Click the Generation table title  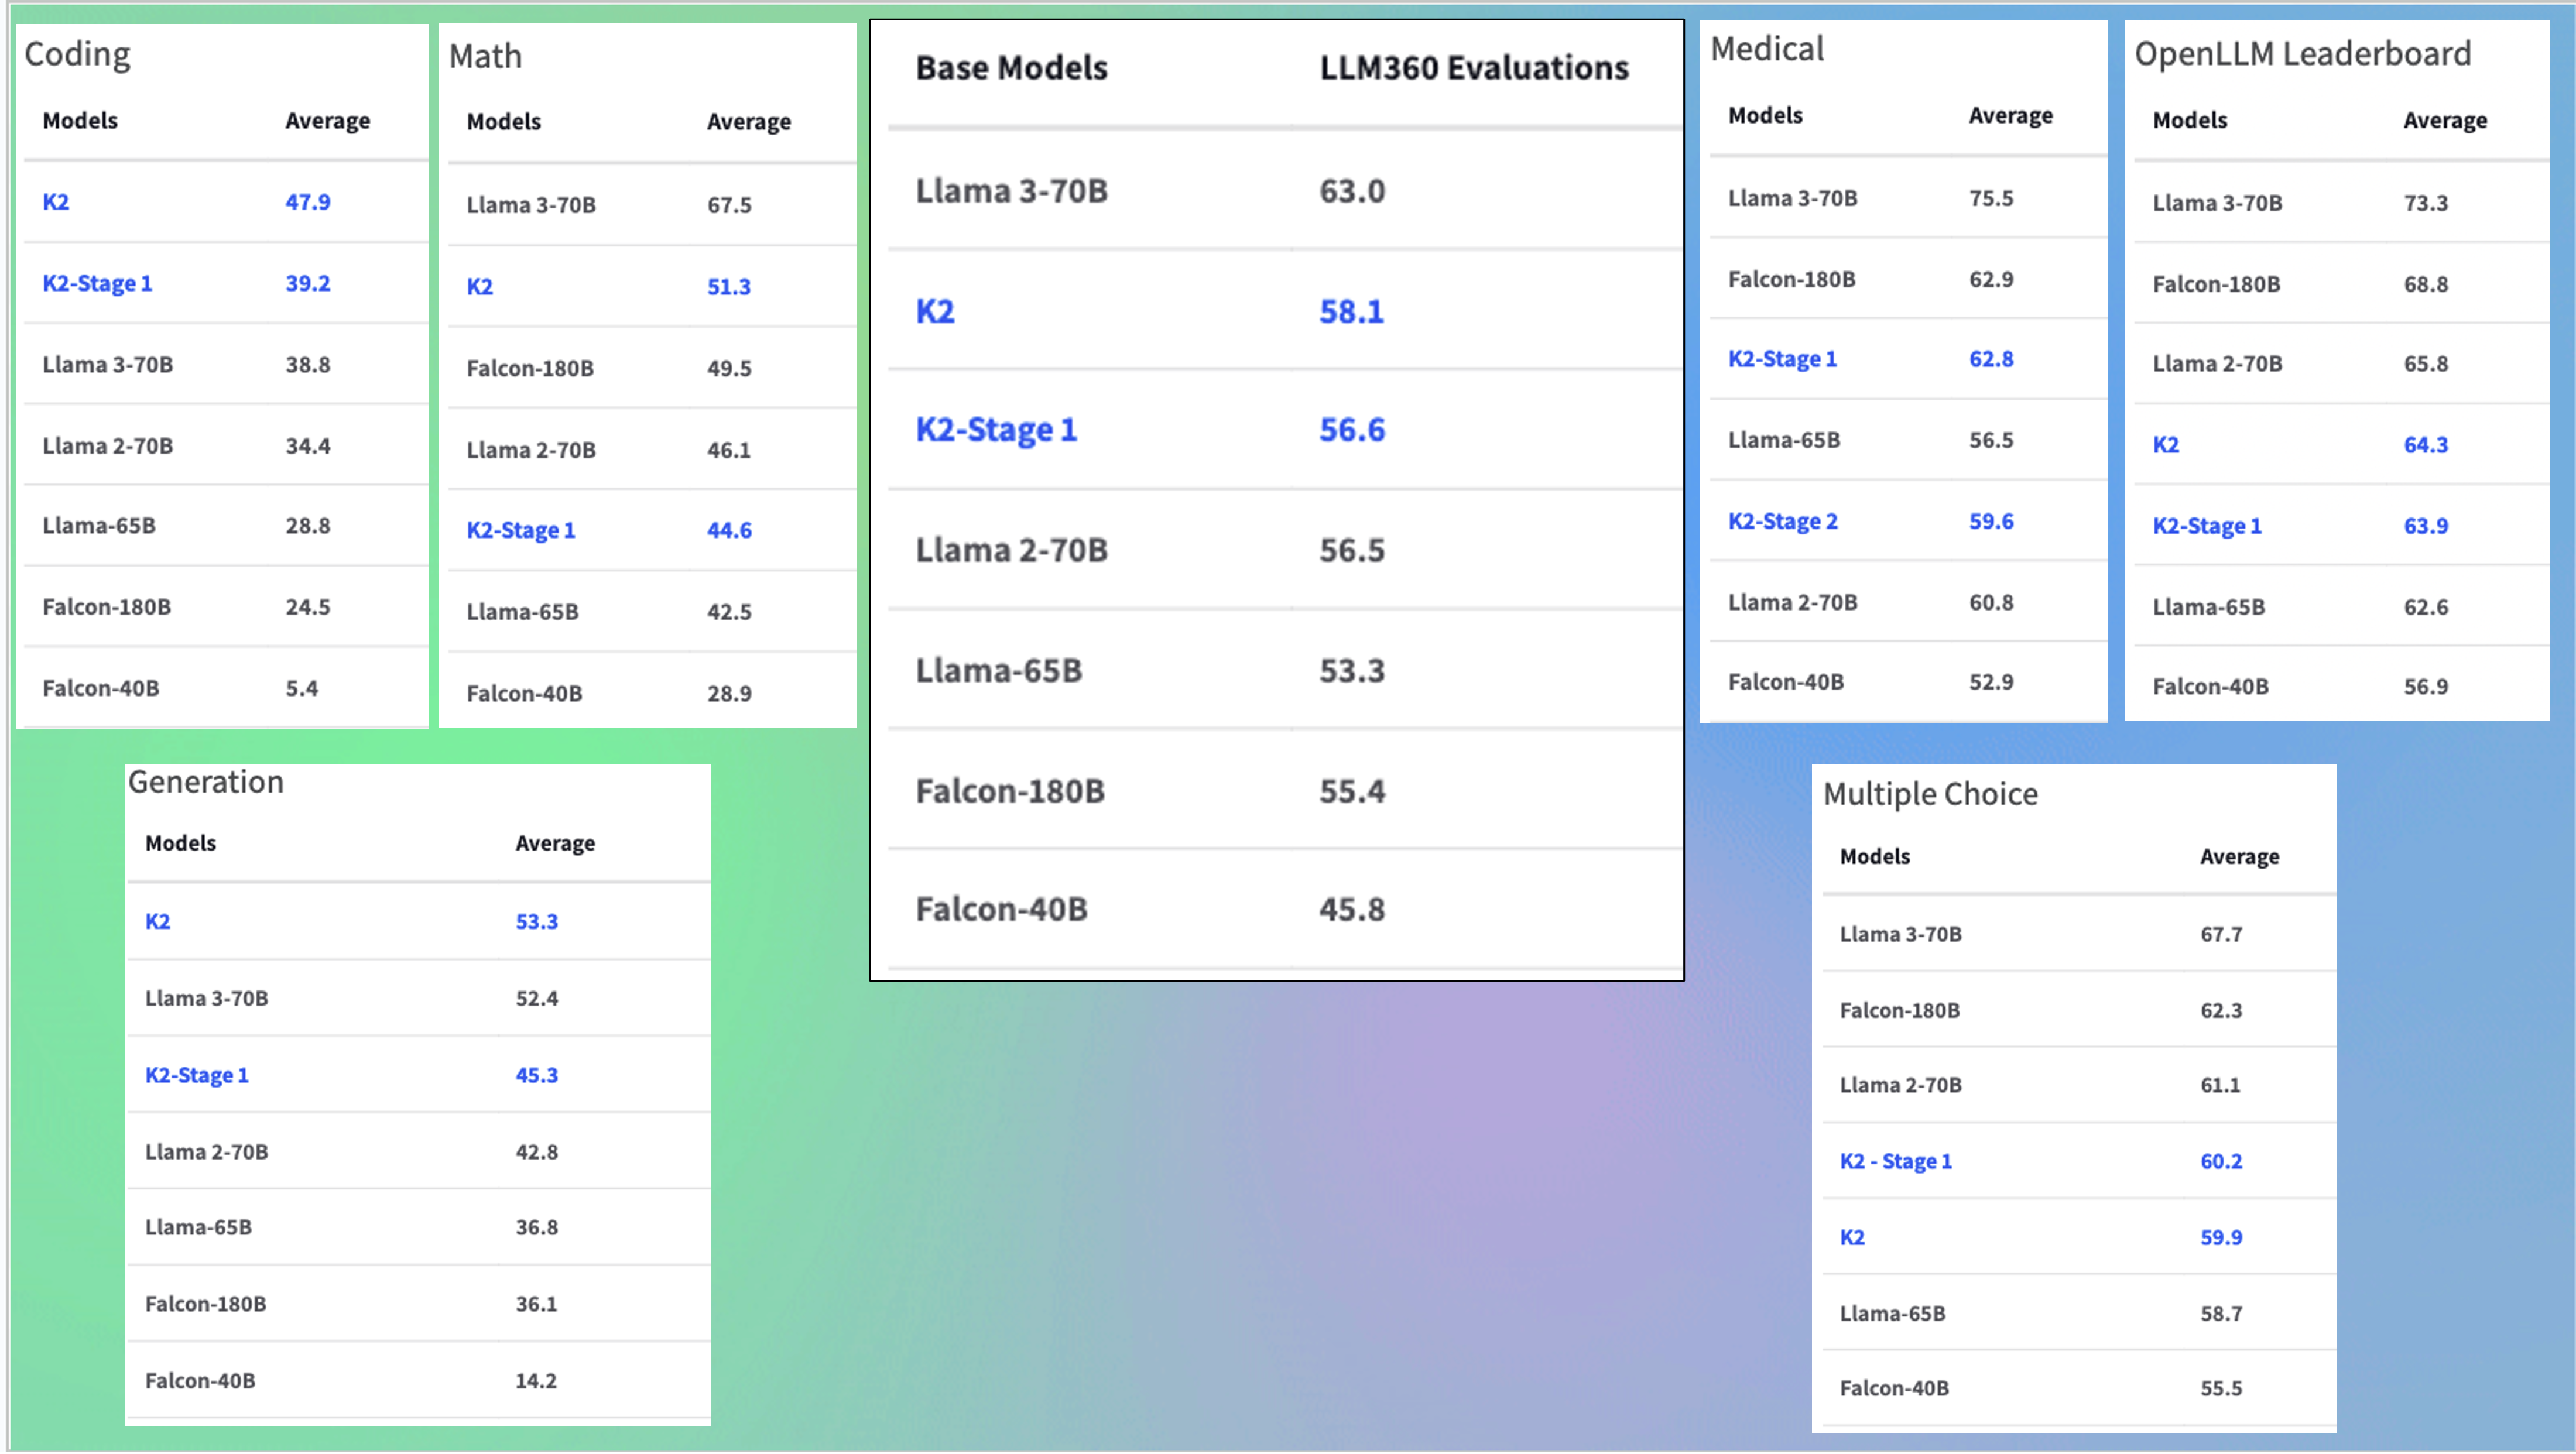pyautogui.click(x=206, y=782)
